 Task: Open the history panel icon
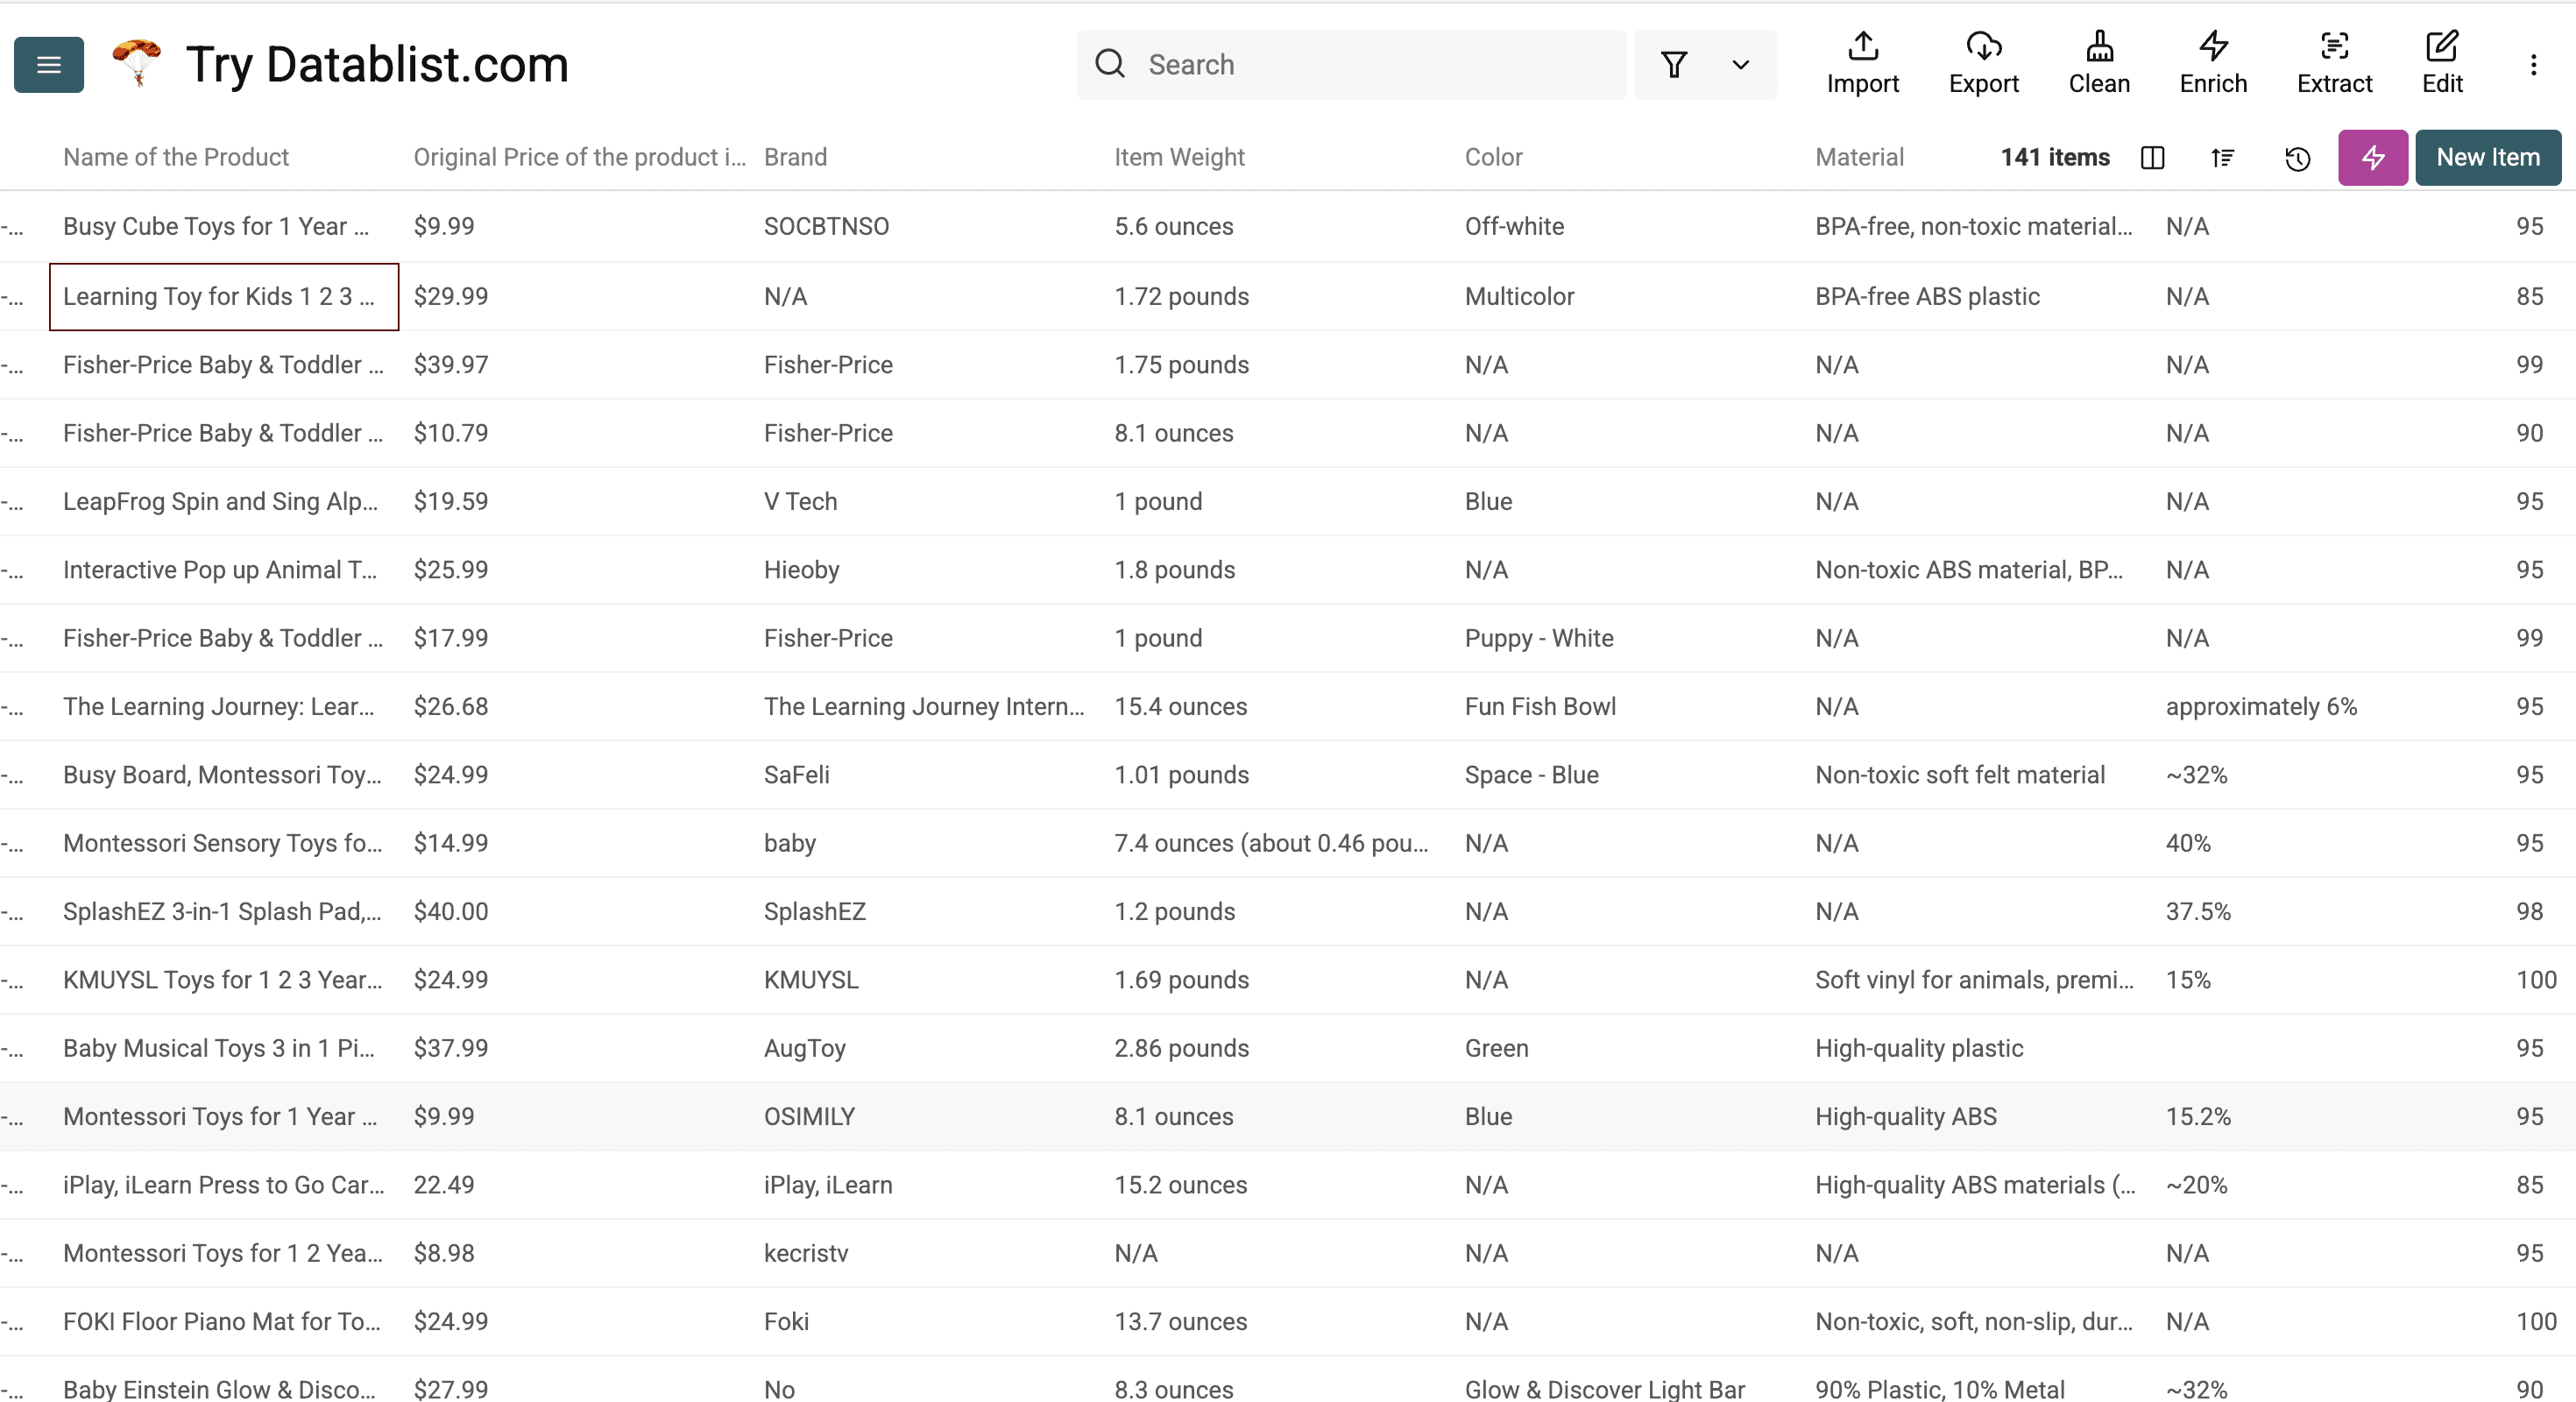(x=2297, y=158)
